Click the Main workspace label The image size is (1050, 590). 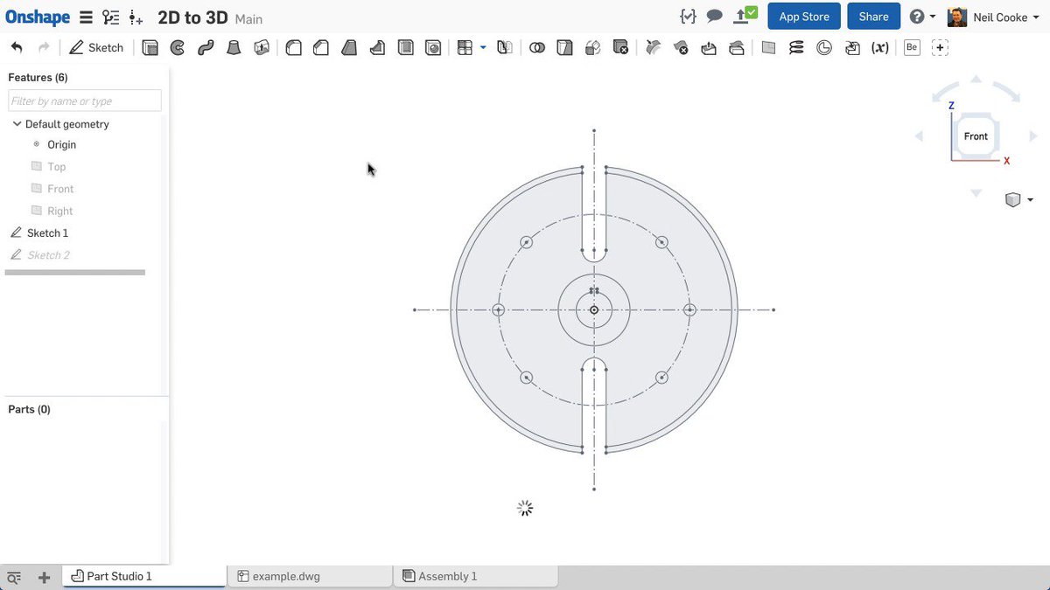click(x=248, y=18)
